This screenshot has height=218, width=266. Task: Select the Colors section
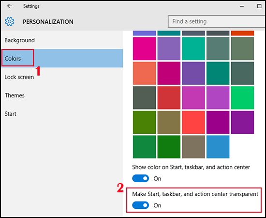pos(62,58)
